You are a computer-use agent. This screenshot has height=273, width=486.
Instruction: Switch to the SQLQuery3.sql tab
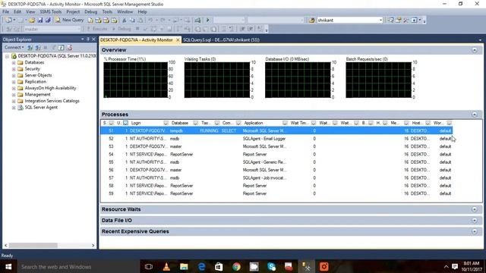(221, 40)
